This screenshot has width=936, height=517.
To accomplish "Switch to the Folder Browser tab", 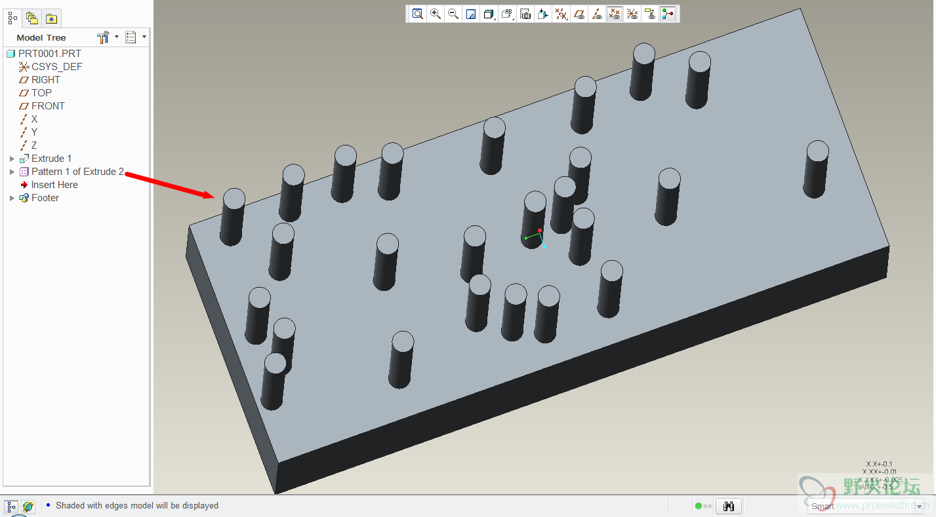I will tap(32, 18).
